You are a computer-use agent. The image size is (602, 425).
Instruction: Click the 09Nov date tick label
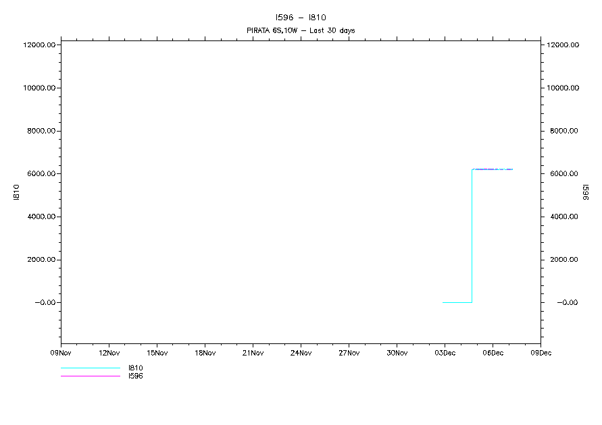(61, 353)
